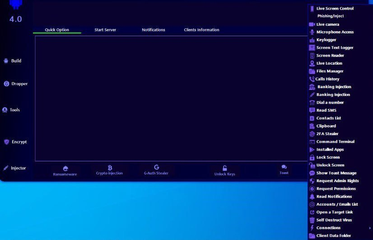Click the Command Terminal icon

point(312,142)
